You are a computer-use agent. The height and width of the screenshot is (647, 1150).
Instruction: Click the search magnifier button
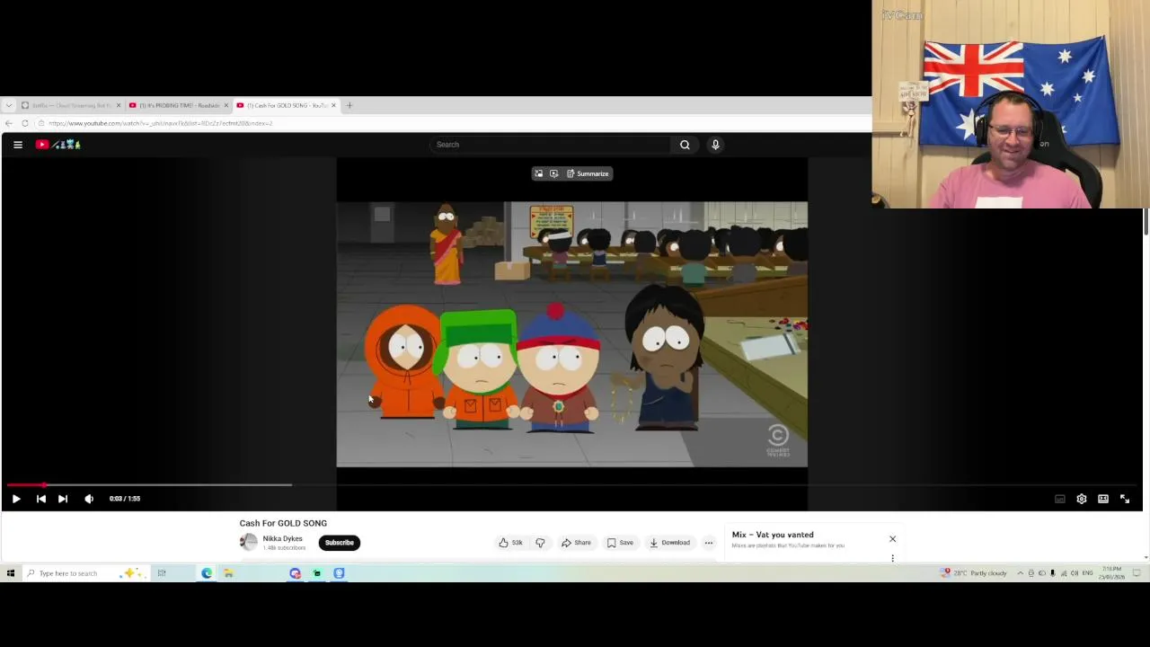coord(685,145)
